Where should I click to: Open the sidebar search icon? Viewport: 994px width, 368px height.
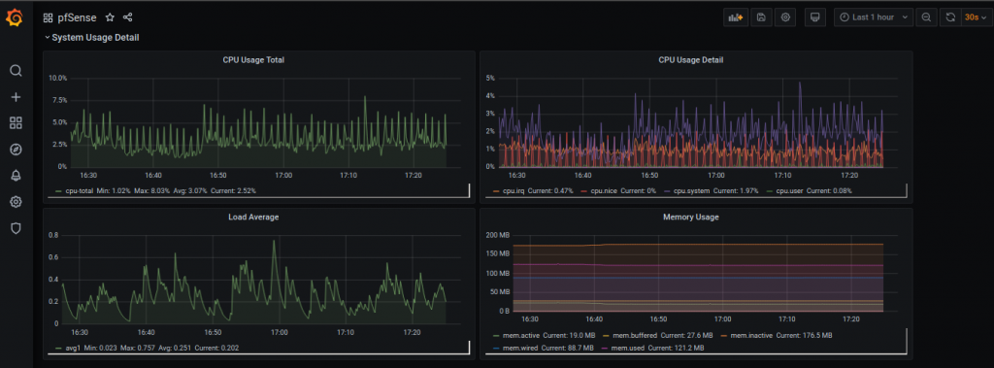pyautogui.click(x=16, y=71)
